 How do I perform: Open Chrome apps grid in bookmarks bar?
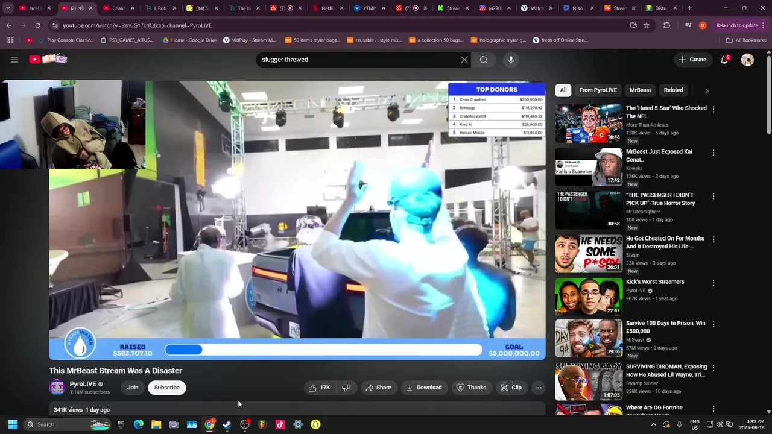click(10, 40)
